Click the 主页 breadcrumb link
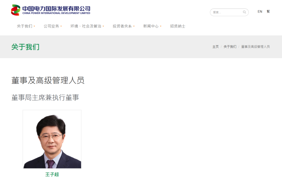This screenshot has height=181, width=282. coord(215,47)
